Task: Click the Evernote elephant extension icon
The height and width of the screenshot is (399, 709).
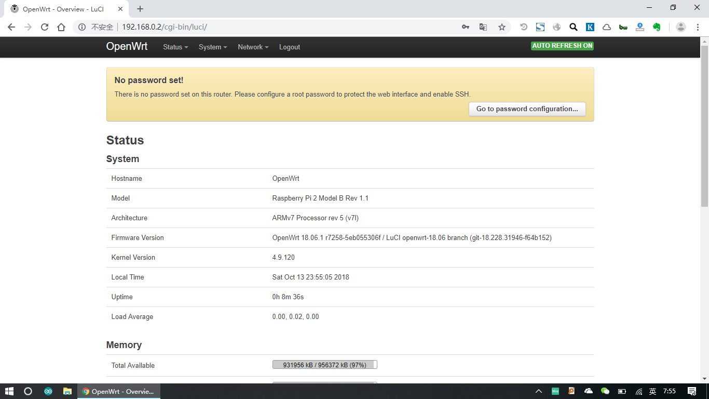Action: tap(657, 27)
